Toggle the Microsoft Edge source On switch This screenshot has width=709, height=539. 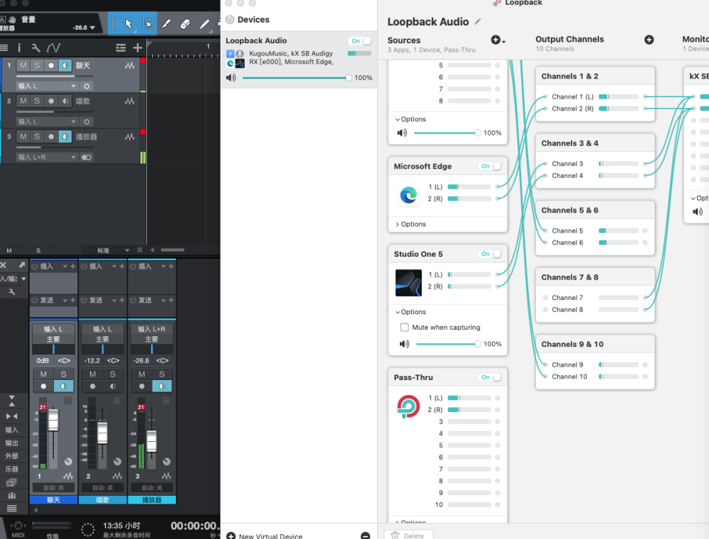tap(490, 166)
